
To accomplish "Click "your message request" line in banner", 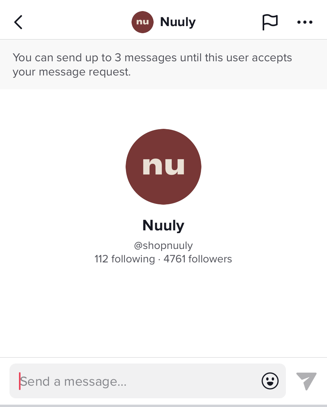I will [x=71, y=72].
